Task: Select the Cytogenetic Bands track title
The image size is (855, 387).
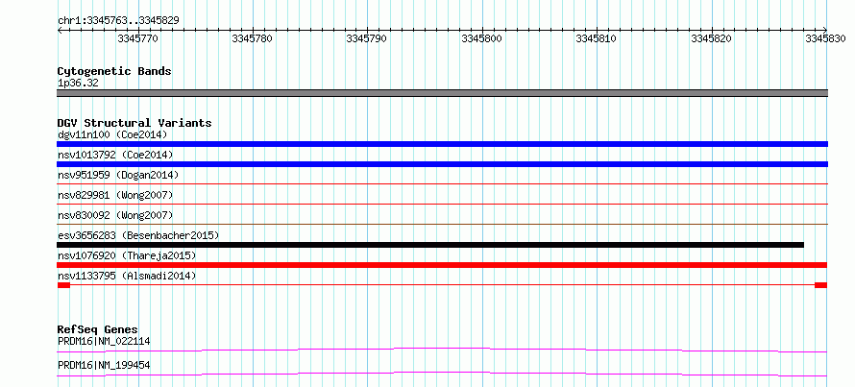Action: [x=114, y=71]
